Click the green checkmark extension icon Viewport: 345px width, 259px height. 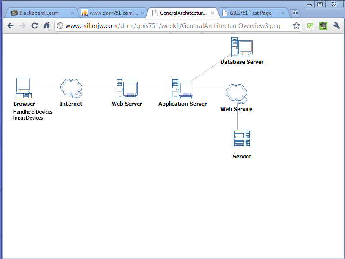click(310, 26)
